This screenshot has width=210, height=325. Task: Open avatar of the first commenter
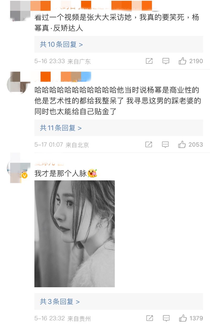(x=20, y=10)
